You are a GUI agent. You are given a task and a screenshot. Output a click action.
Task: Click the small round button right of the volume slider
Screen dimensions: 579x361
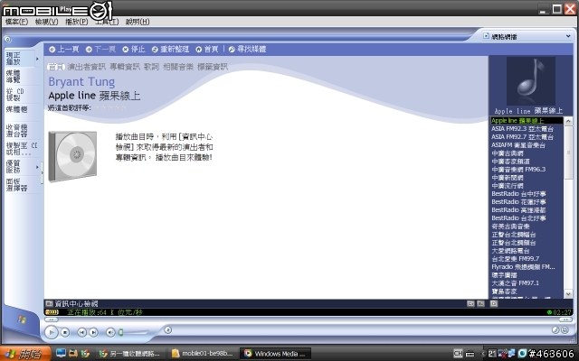[167, 330]
